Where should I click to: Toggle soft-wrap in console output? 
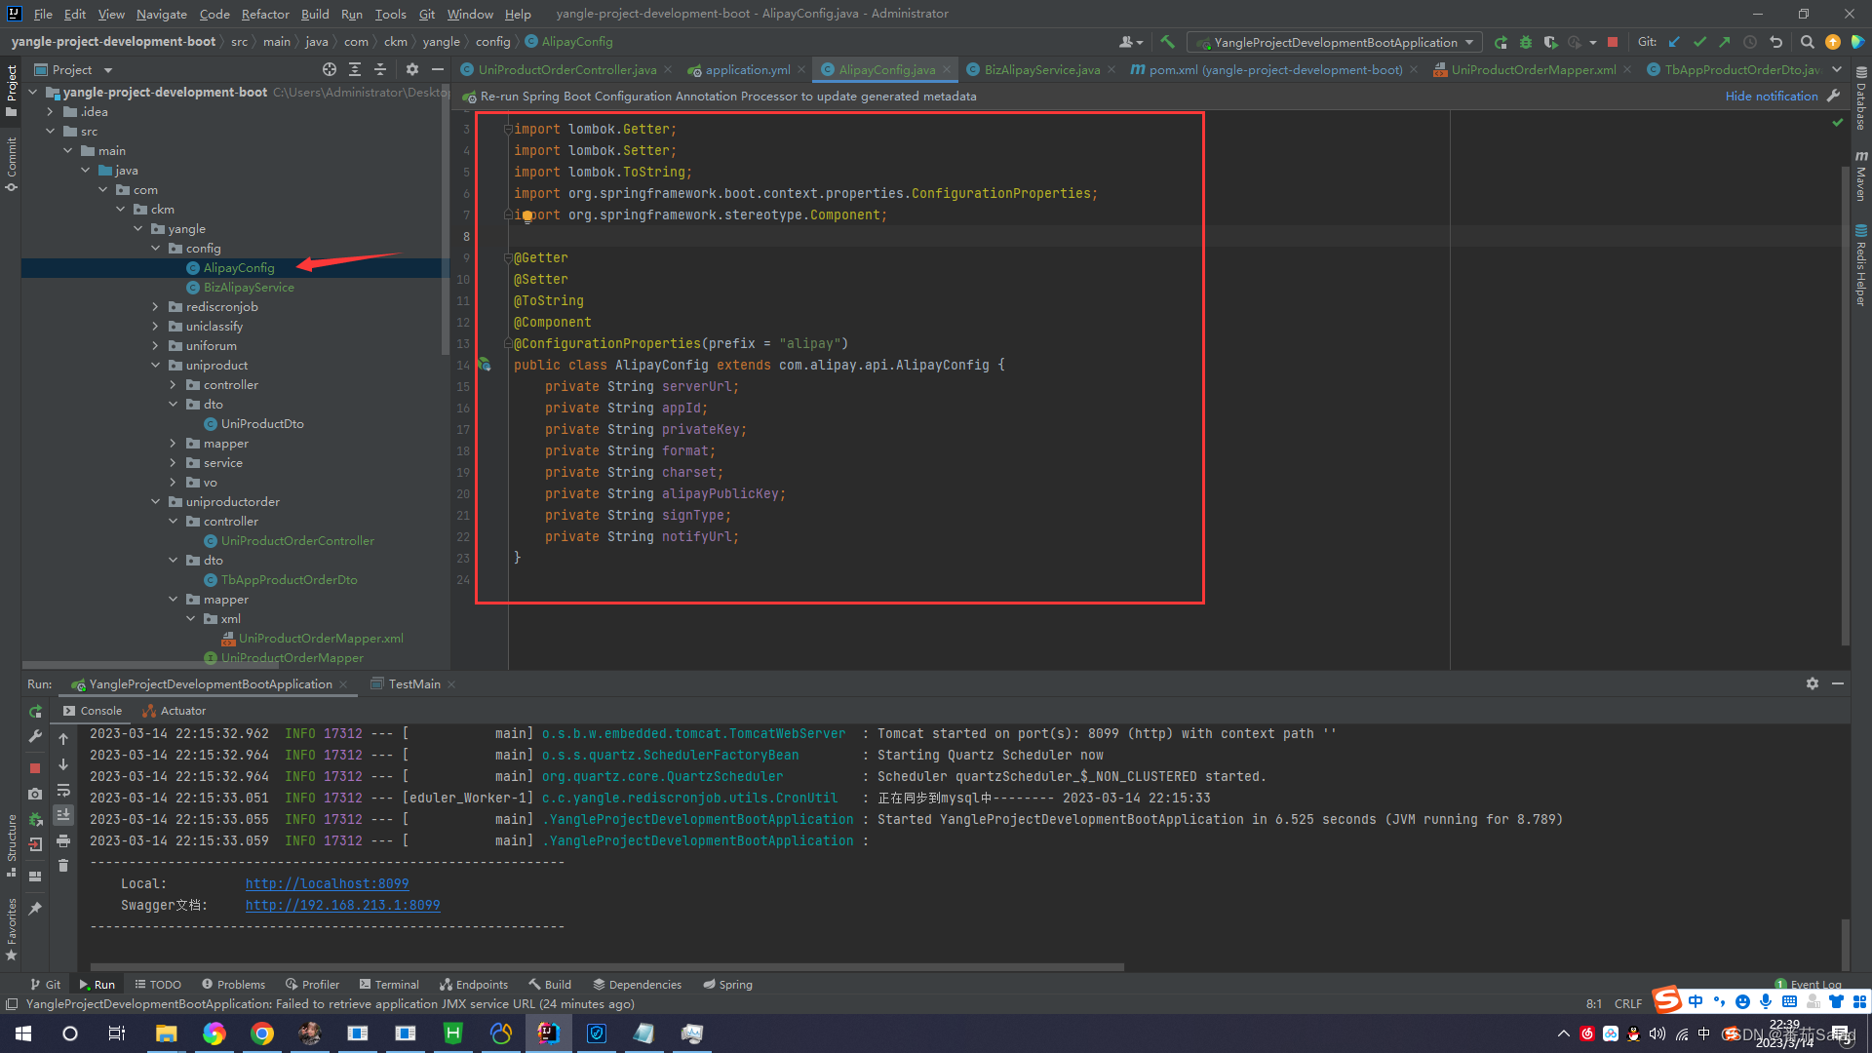(x=63, y=790)
